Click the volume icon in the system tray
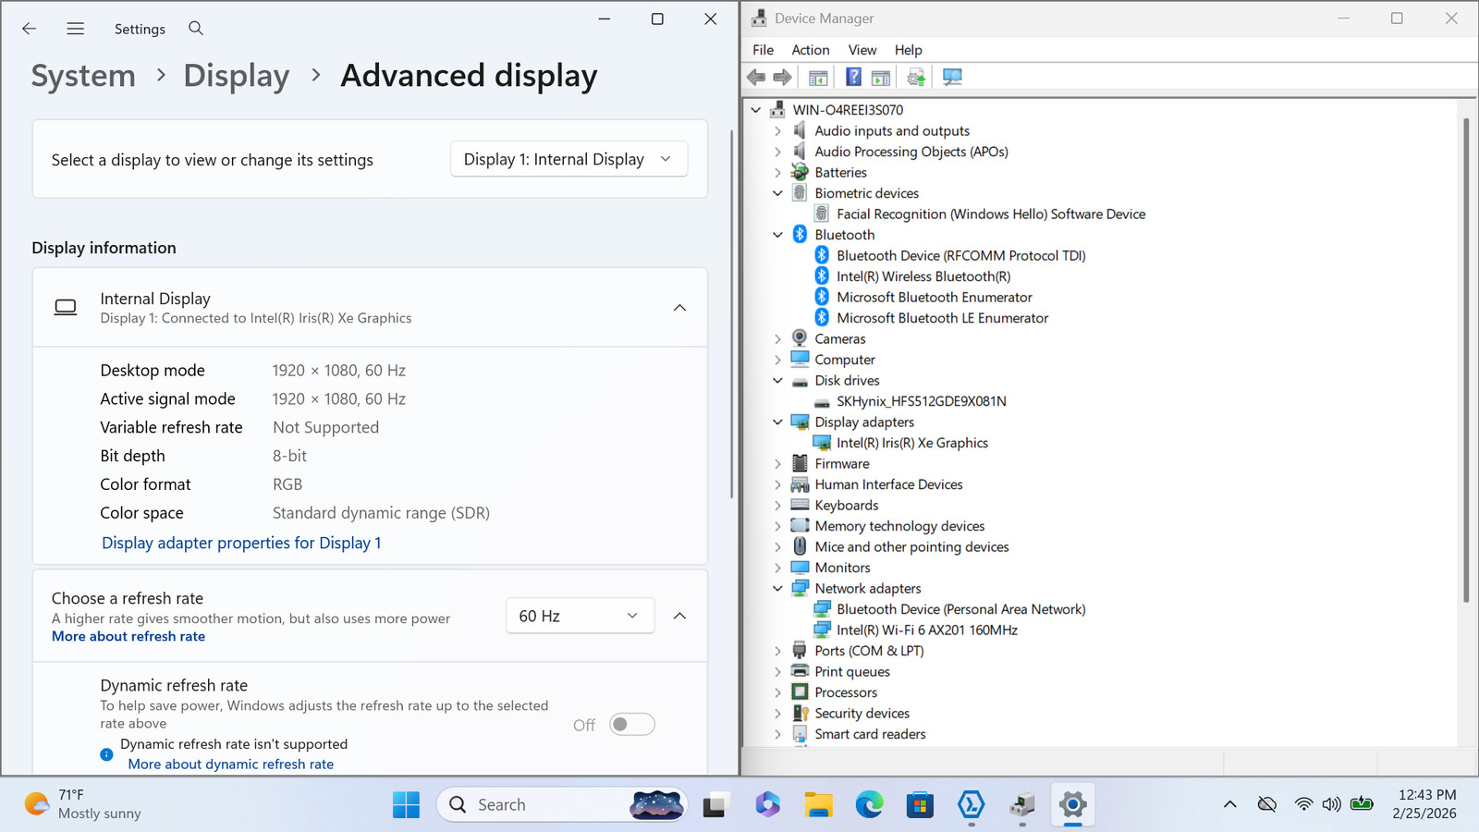The height and width of the screenshot is (832, 1479). click(1331, 804)
